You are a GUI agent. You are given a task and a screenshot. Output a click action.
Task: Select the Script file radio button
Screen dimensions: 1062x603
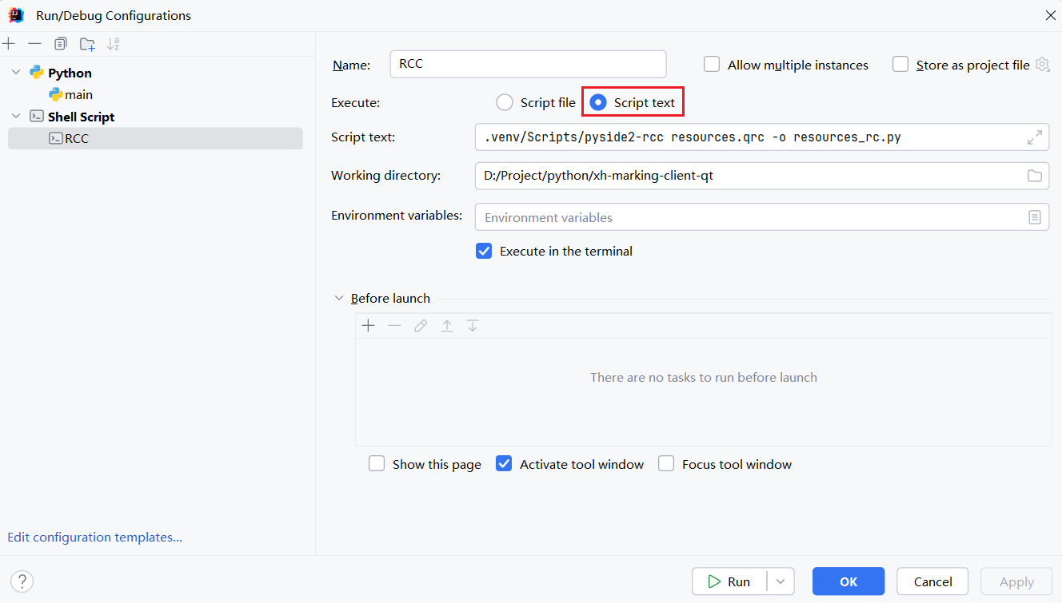click(x=505, y=102)
